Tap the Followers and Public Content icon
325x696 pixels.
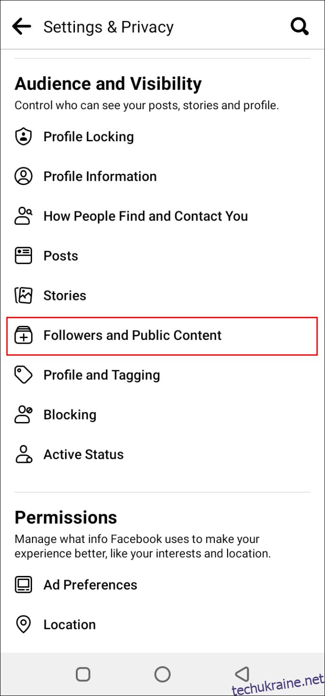click(x=23, y=335)
